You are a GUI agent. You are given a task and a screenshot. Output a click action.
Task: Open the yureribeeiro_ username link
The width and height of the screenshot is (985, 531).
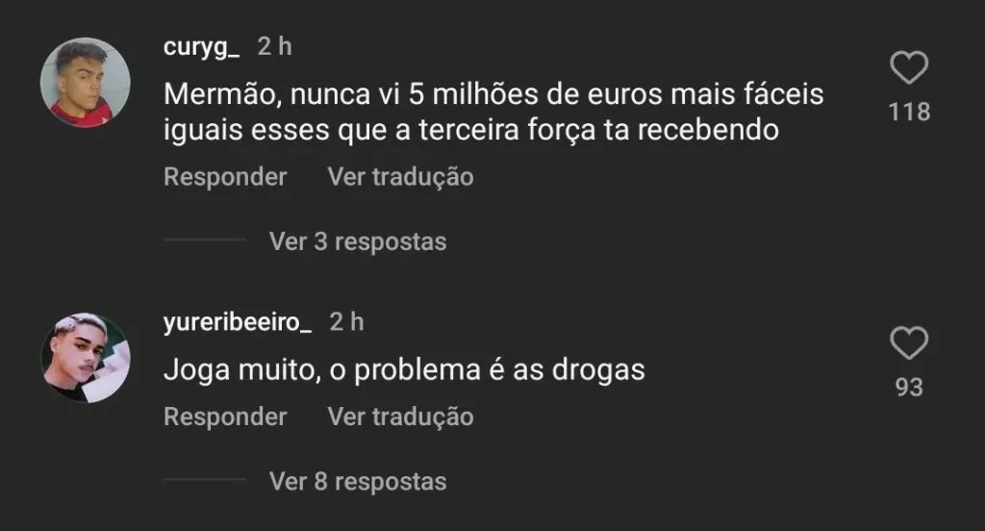tap(238, 321)
